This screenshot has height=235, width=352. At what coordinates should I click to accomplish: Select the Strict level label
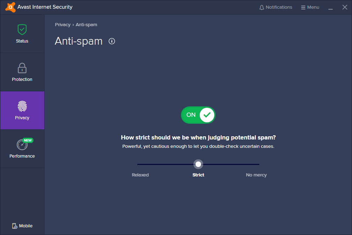[x=198, y=175]
